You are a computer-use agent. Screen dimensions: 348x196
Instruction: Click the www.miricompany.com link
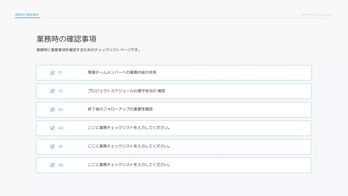[x=317, y=14]
